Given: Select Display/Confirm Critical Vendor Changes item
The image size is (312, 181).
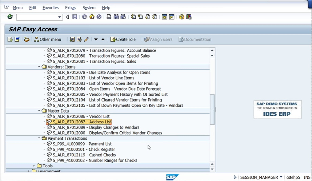Looking at the screenshot, I should coord(107,133).
